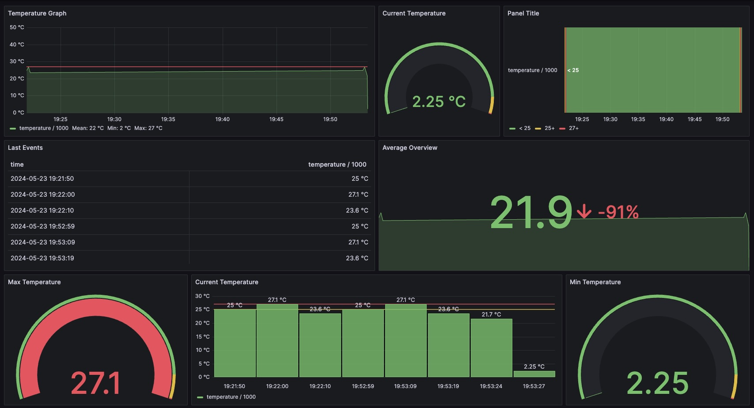Click the 27.1 °C value in the 19:22:00 row
Viewport: 754px width, 408px height.
pyautogui.click(x=358, y=194)
